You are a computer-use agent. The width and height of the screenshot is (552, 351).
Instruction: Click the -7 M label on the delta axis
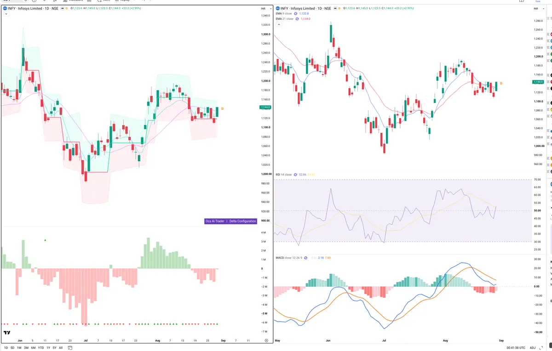pyautogui.click(x=264, y=331)
